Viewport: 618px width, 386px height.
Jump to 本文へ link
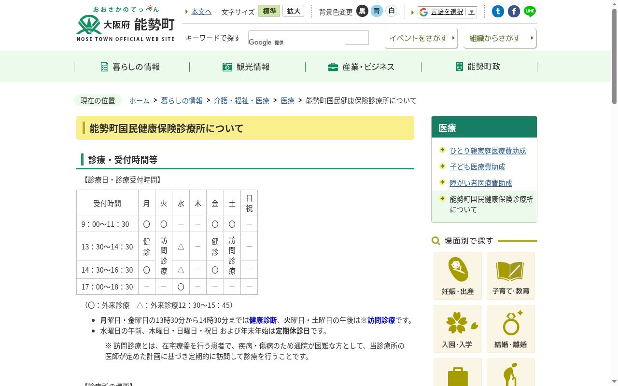tap(201, 12)
